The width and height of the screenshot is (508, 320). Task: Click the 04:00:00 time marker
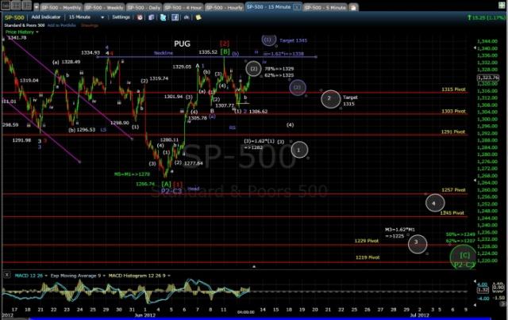pos(245,312)
